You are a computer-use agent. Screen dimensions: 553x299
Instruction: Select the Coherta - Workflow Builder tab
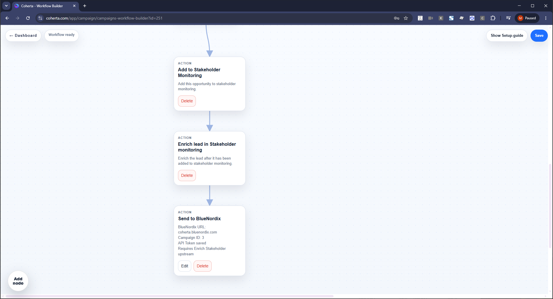pyautogui.click(x=45, y=6)
